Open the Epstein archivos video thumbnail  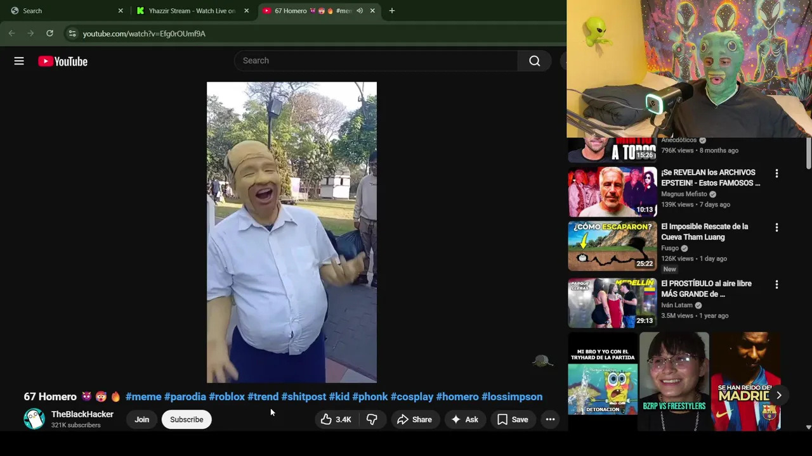[x=612, y=192]
